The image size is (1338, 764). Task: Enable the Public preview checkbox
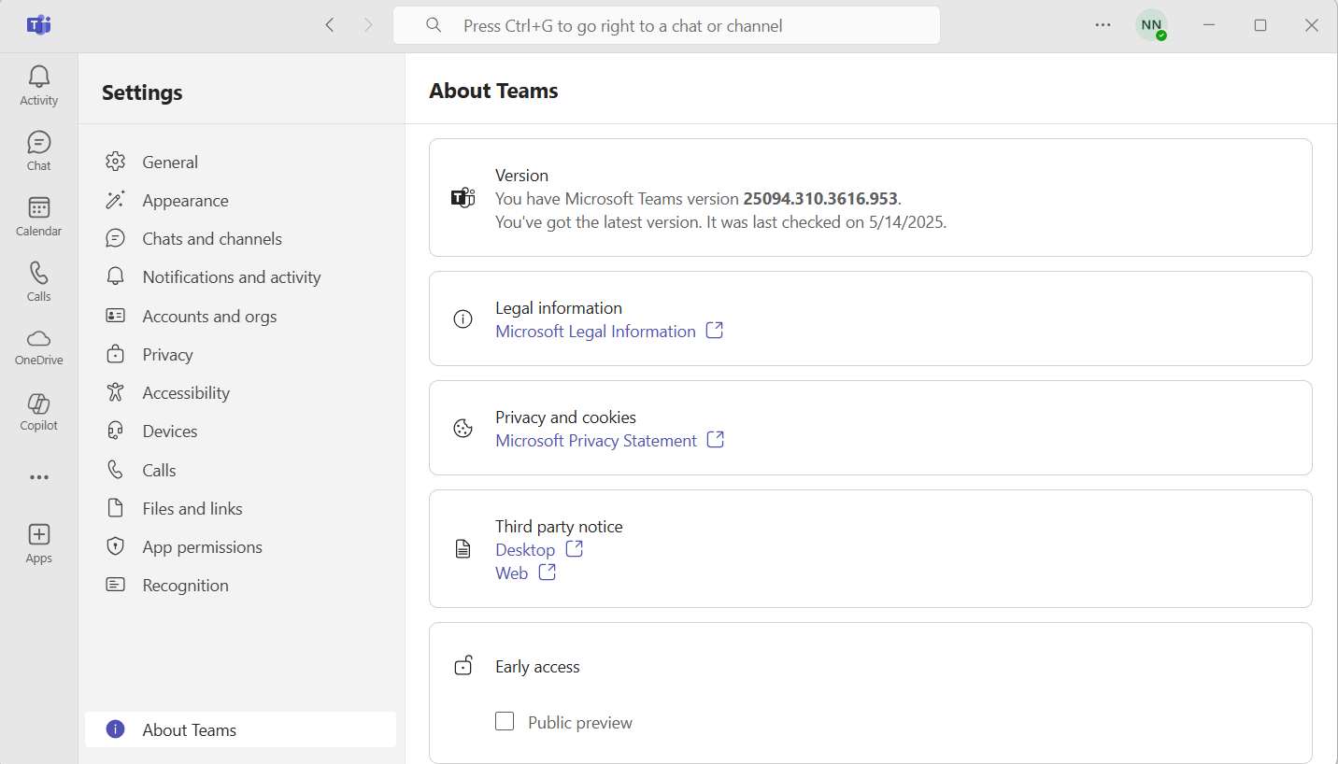pos(505,721)
